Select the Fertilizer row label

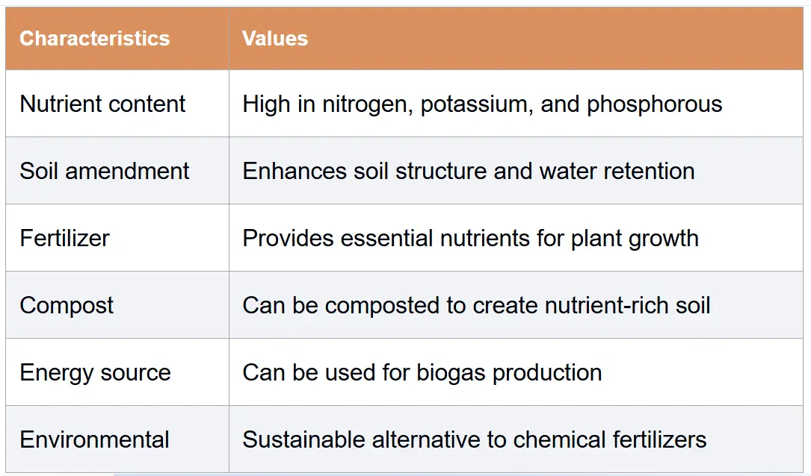tap(64, 238)
